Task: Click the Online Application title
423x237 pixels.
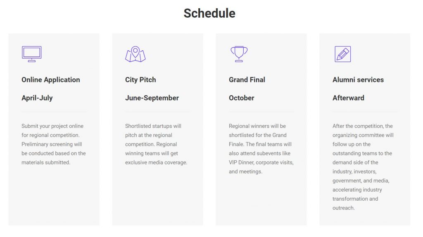Action: pos(51,80)
